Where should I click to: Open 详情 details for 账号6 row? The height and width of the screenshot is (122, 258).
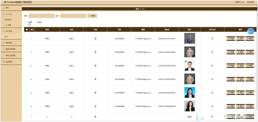[x=231, y=106]
